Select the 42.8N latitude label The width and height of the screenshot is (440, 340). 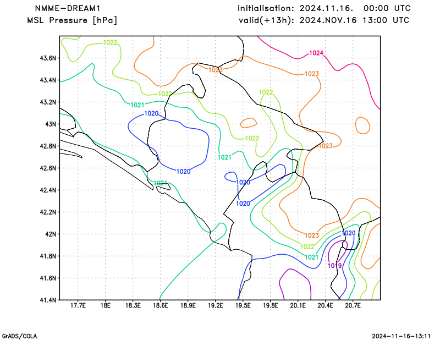tap(48, 146)
